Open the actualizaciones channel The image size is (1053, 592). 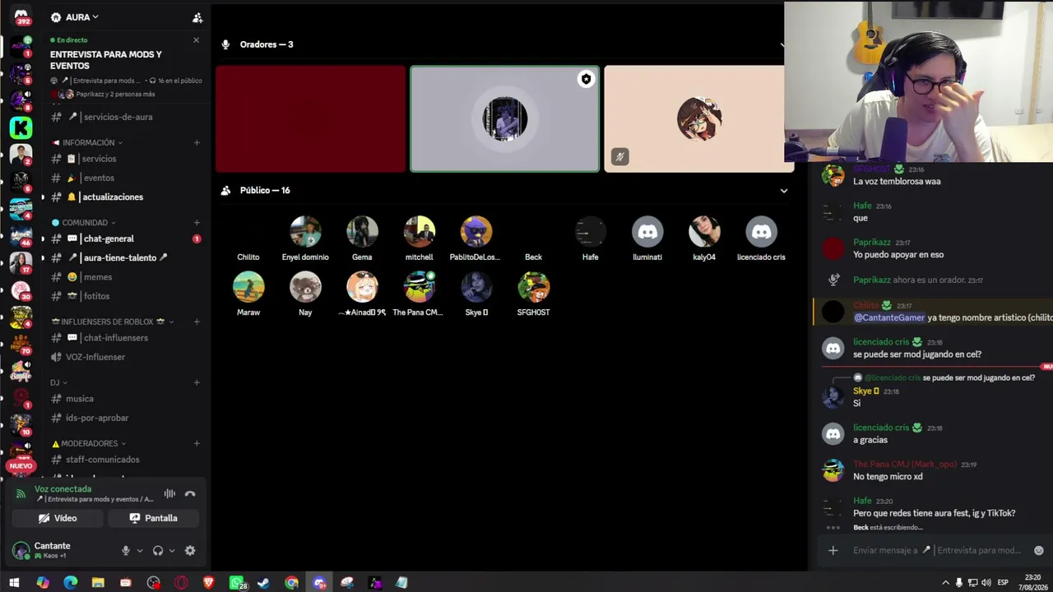pos(123,197)
